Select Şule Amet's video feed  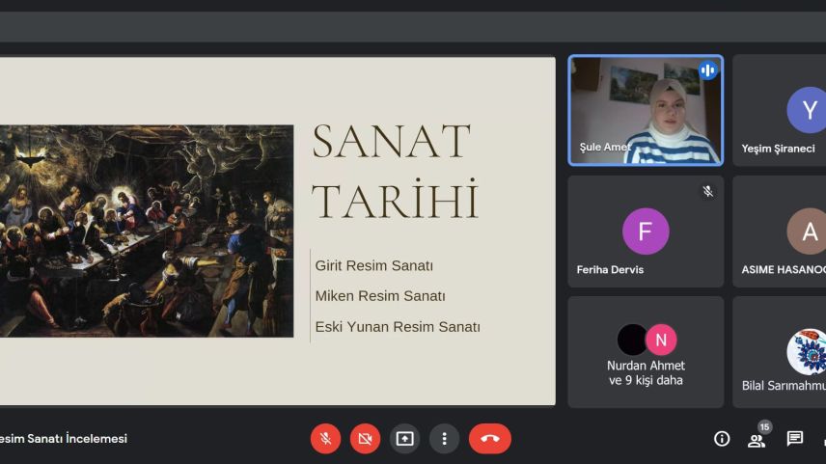(x=646, y=110)
